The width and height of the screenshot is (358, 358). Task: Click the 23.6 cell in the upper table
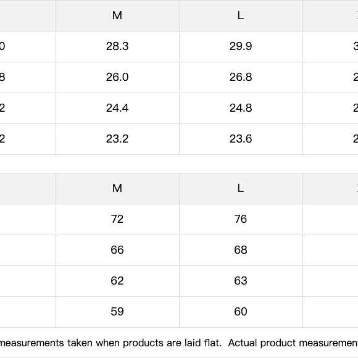point(241,139)
